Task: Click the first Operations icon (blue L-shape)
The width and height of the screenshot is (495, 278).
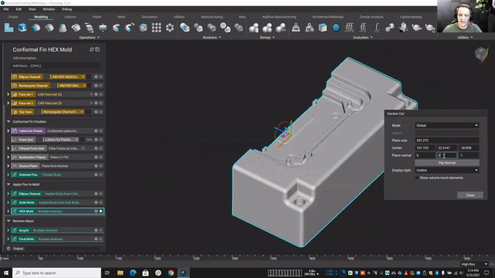Action: [x=9, y=28]
